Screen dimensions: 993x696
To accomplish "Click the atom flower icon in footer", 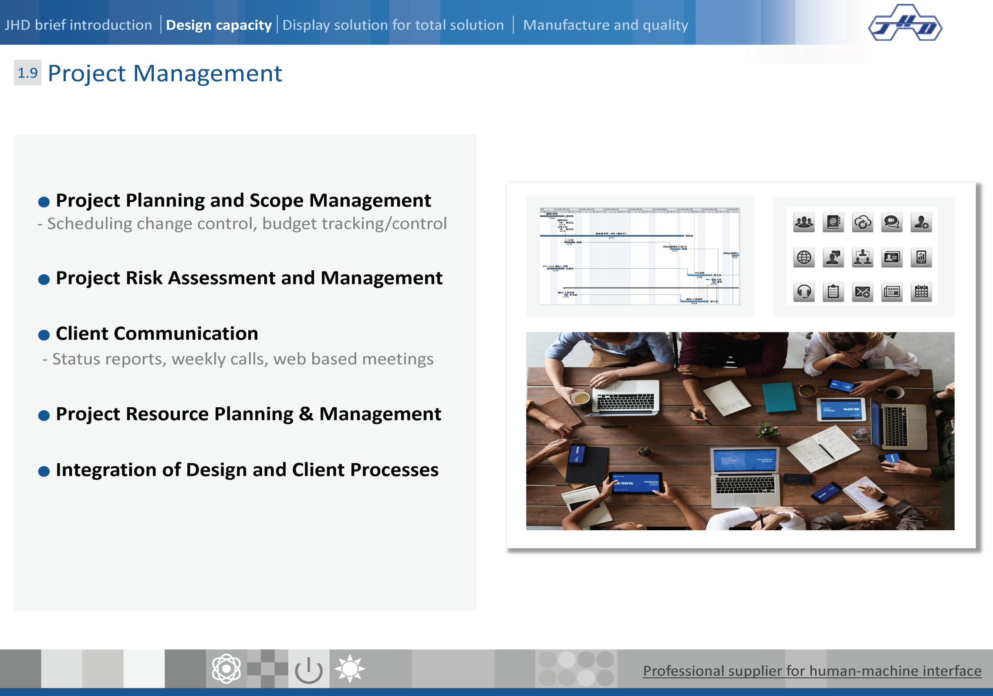I will (x=226, y=669).
